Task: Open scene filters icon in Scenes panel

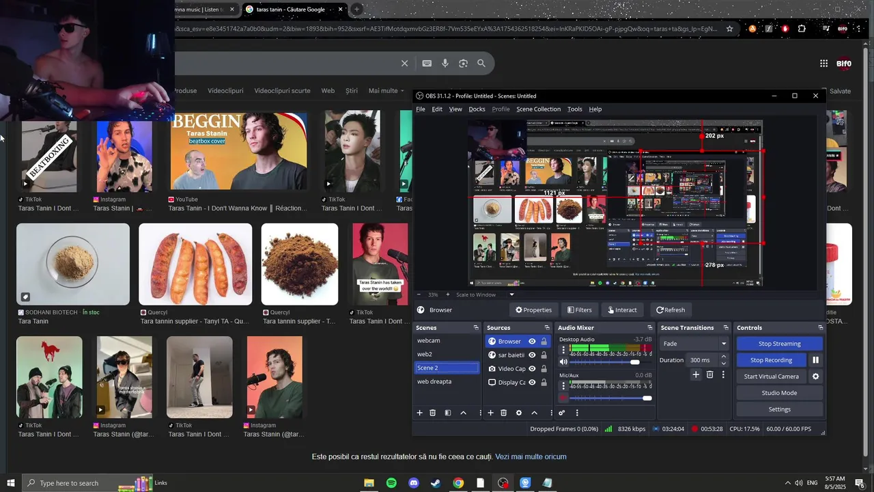Action: [x=448, y=413]
